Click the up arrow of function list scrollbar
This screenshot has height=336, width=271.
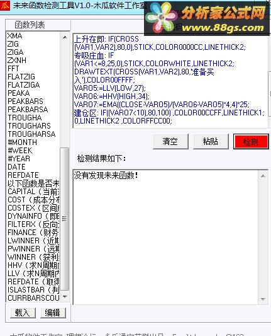coord(65,38)
